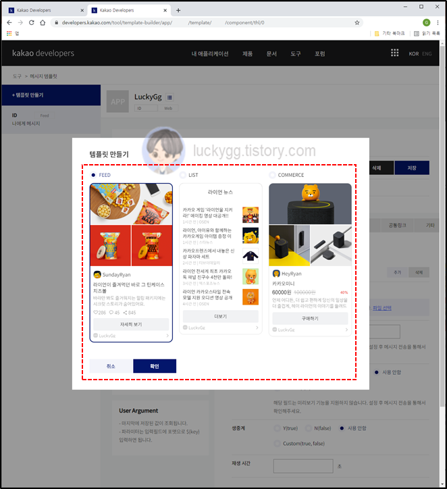Viewport: 447px width, 489px height.
Task: Click the browser forward arrow
Action: point(20,22)
